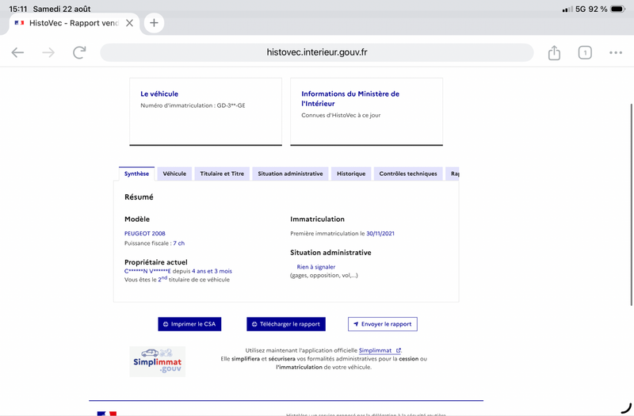
Task: Open the Titulaire et Titre tab
Action: click(x=222, y=174)
